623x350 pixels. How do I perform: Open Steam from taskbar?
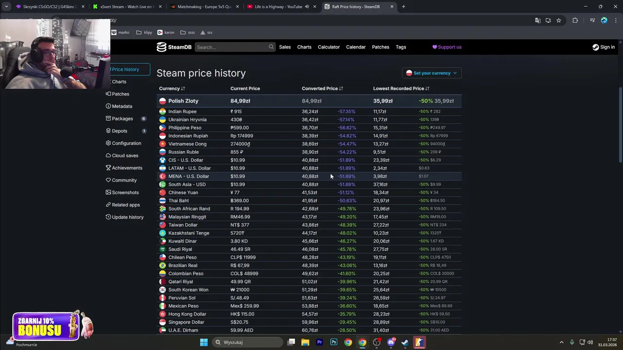point(405,342)
